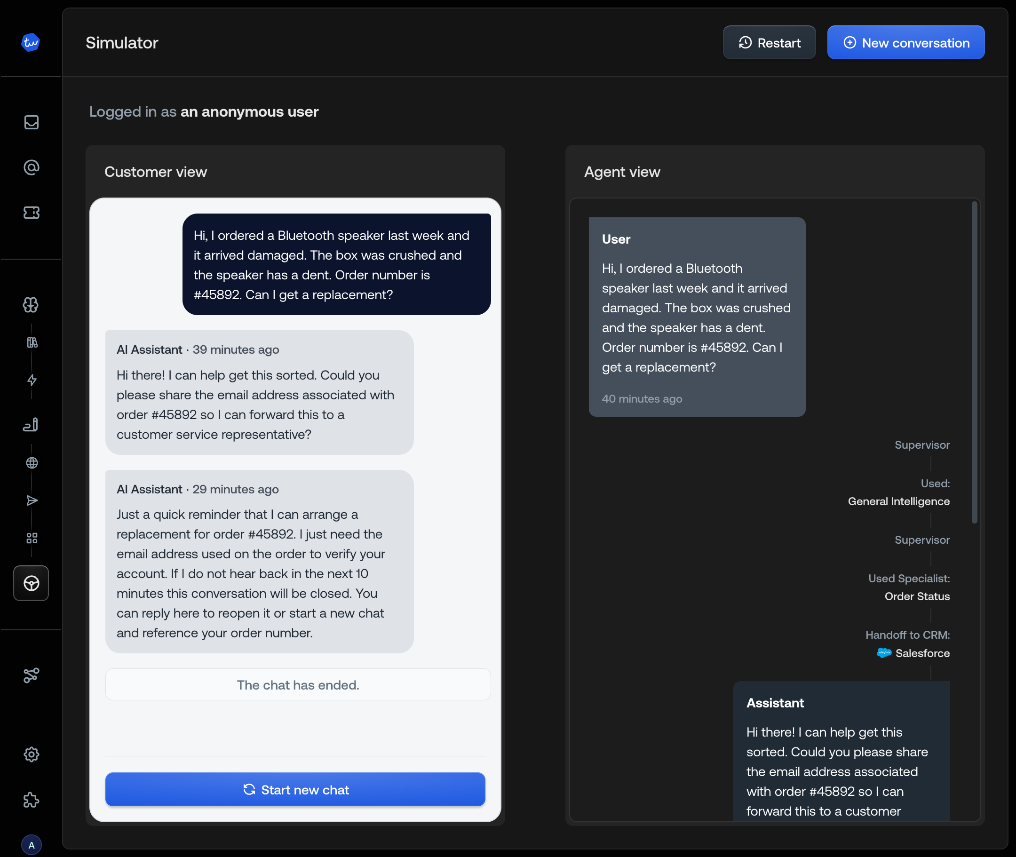Screen dimensions: 1016x857
Task: Open the globe icon in sidebar
Action: point(32,462)
